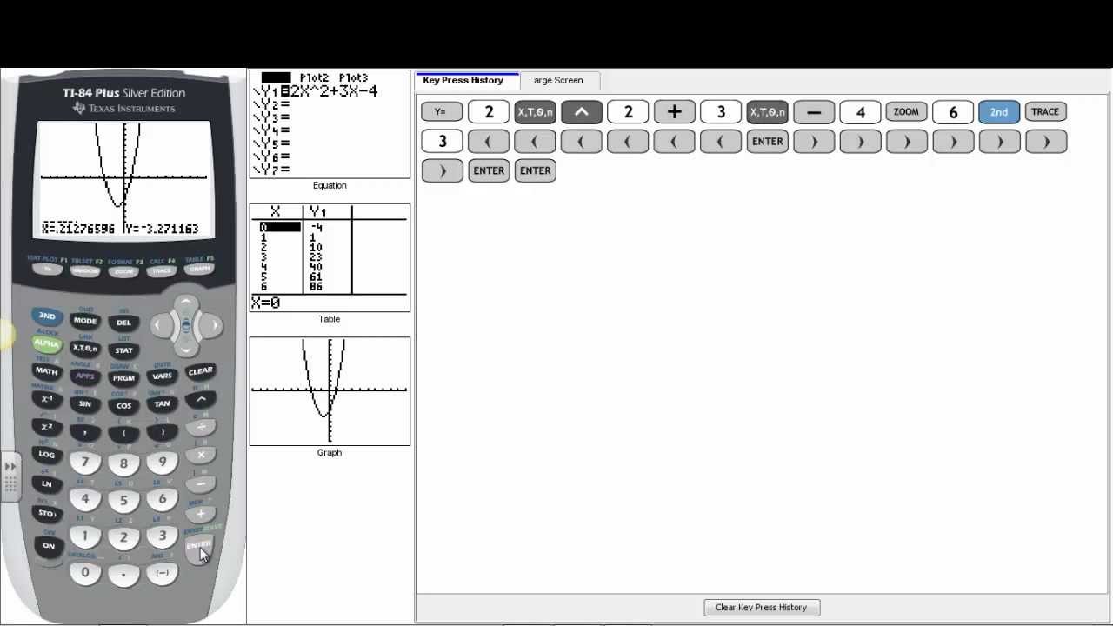
Task: Click the DEL key
Action: [123, 323]
